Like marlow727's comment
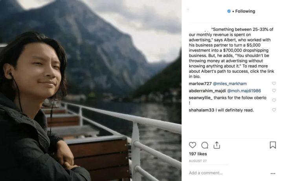The image size is (283, 181). 274,84
